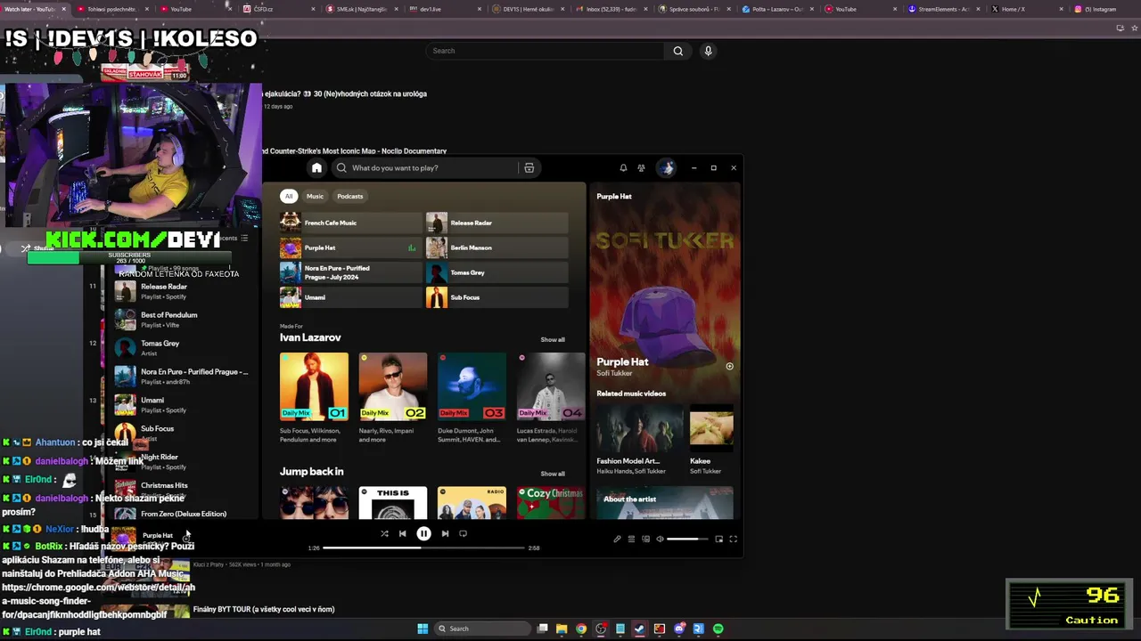Open Spotify Friend Activity icon

[641, 167]
